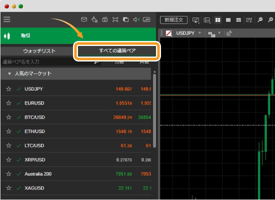
Task: Star XAGUSD as a favorite
Action: click(x=8, y=188)
